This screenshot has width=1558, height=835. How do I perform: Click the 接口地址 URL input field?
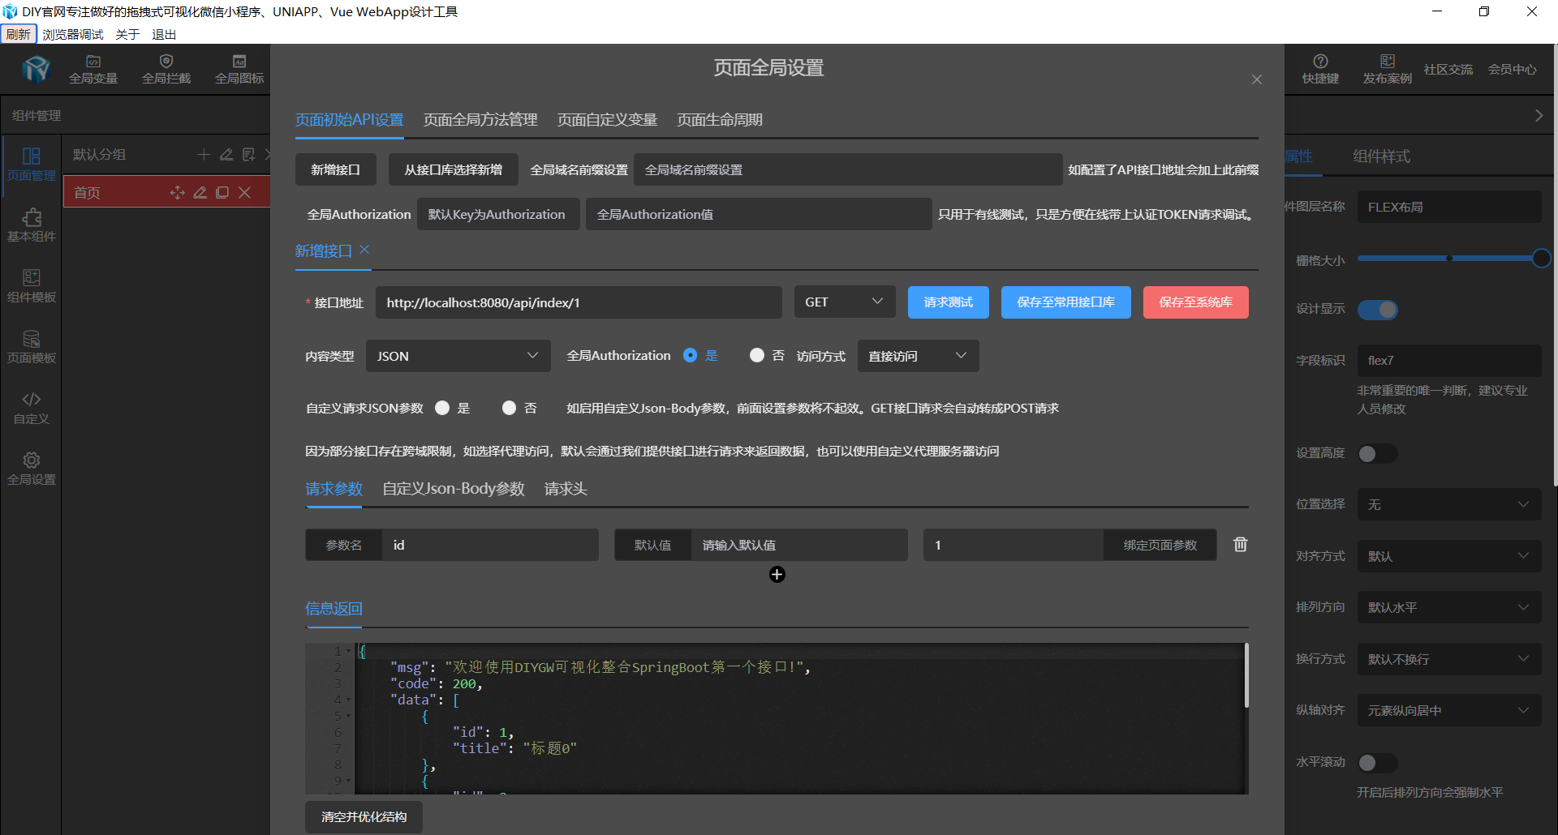(x=579, y=302)
